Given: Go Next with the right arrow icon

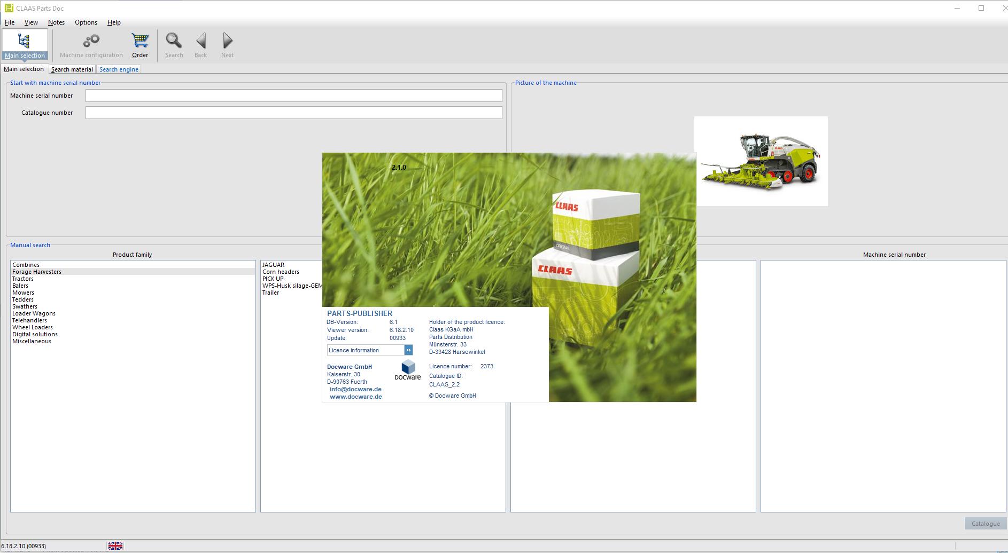Looking at the screenshot, I should tap(228, 41).
